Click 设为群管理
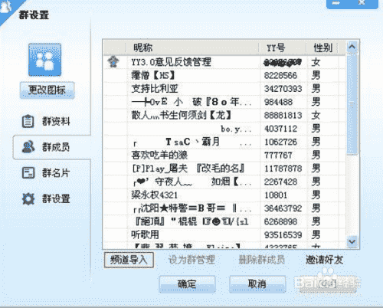 191,260
